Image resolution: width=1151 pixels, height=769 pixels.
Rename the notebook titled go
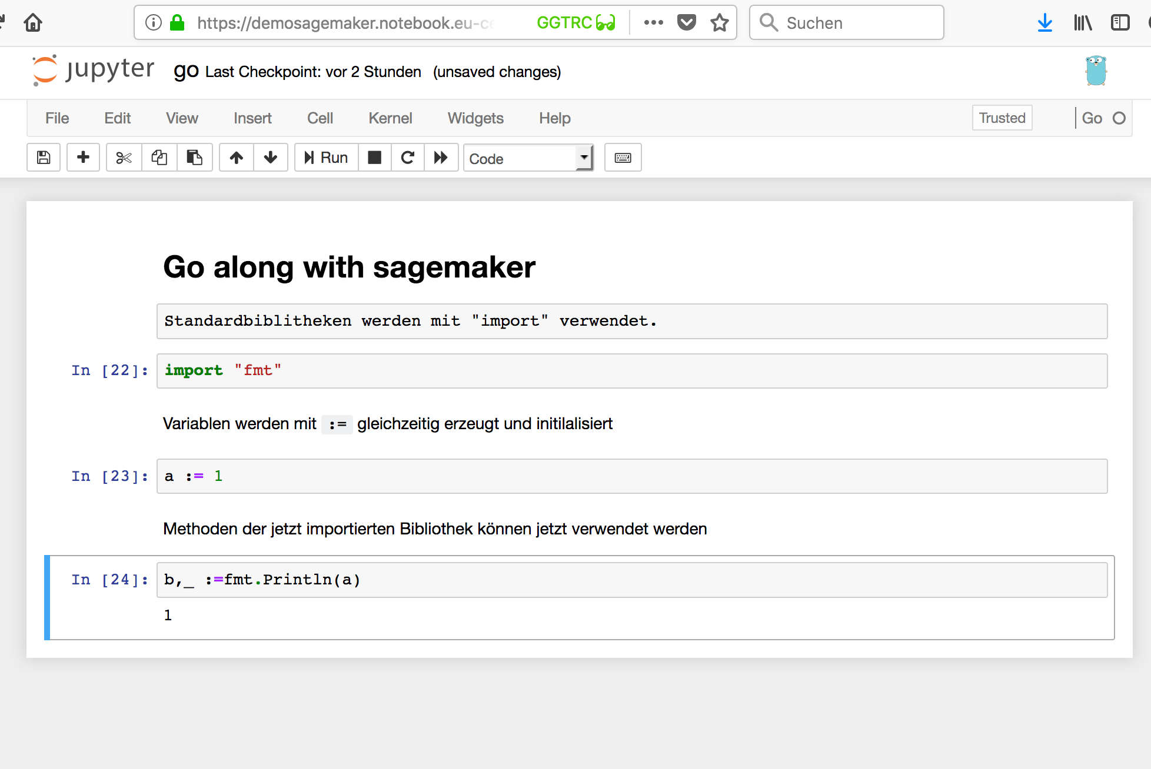pyautogui.click(x=186, y=71)
